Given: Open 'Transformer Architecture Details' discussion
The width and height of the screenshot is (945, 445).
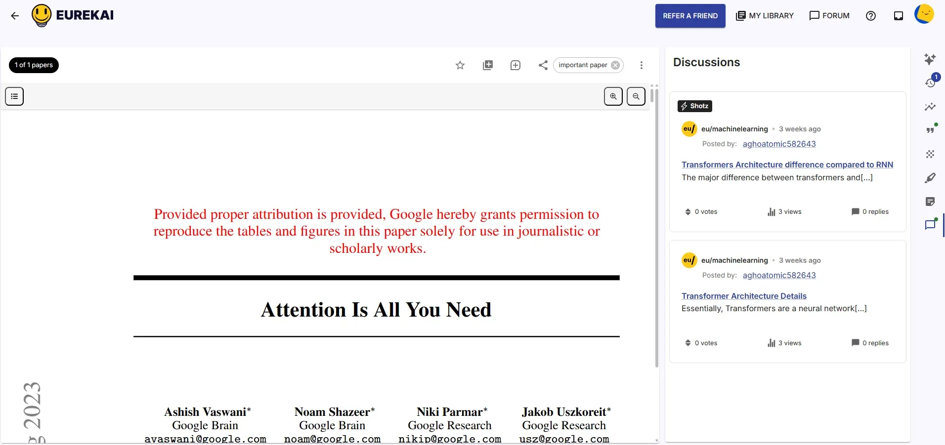Looking at the screenshot, I should (x=743, y=296).
